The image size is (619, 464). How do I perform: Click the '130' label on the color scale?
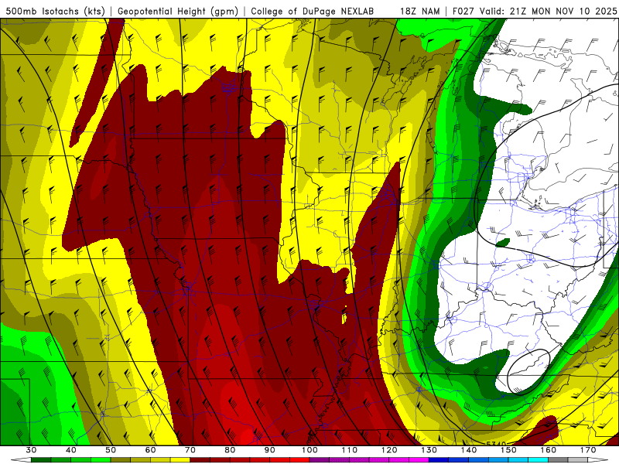tap(429, 450)
